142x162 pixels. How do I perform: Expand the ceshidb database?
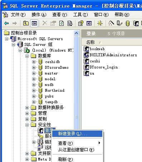coord(34,62)
